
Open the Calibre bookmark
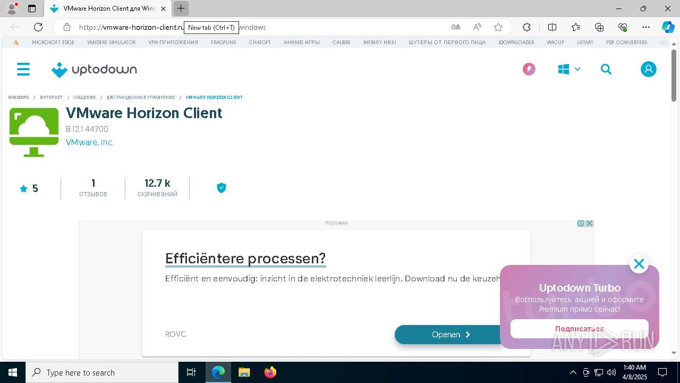click(342, 43)
